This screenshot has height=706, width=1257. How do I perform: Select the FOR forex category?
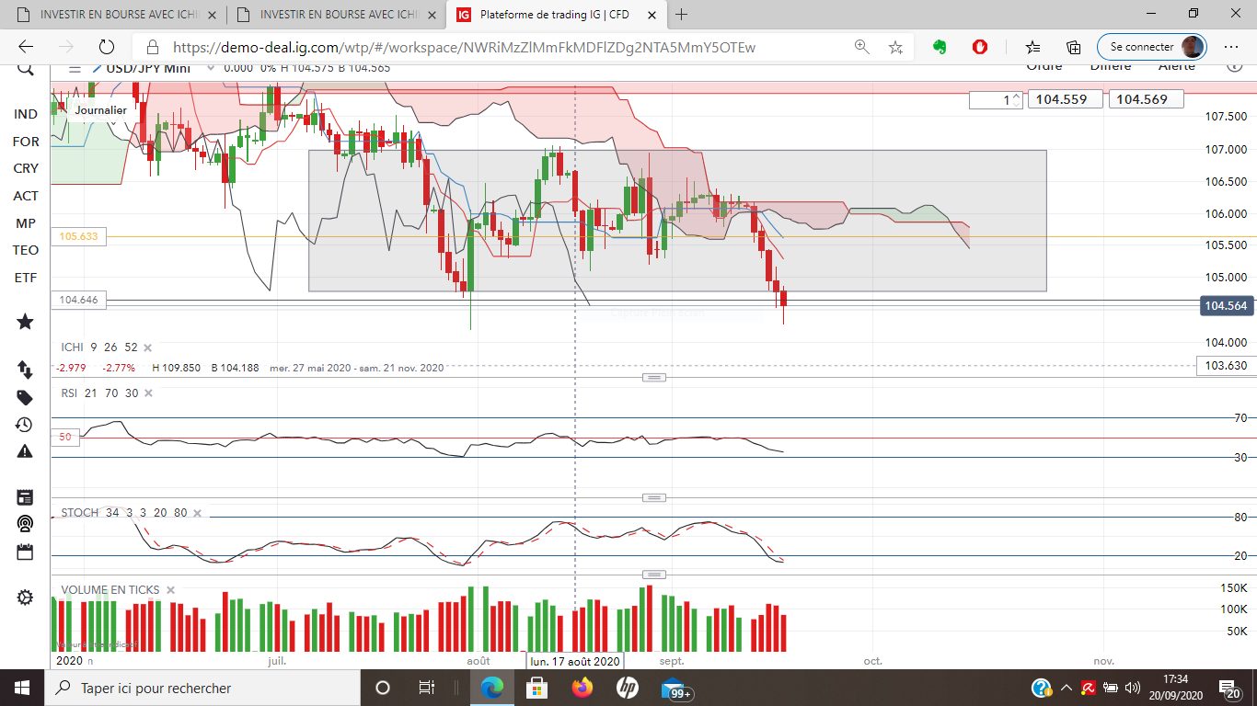(x=26, y=142)
